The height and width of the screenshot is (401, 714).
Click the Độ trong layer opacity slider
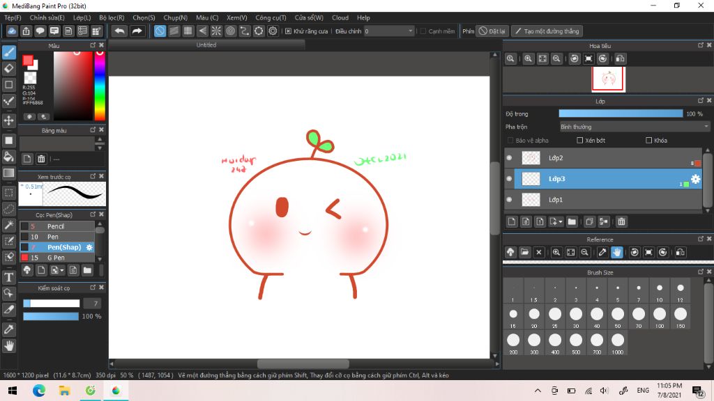(x=621, y=113)
